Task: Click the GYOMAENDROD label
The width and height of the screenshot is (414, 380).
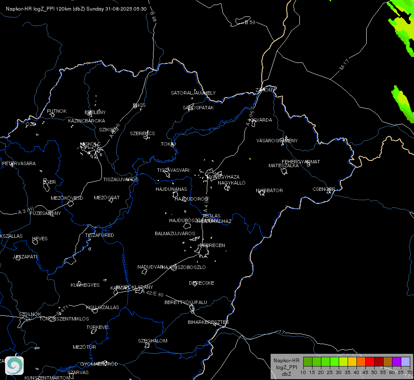Action: (99, 364)
